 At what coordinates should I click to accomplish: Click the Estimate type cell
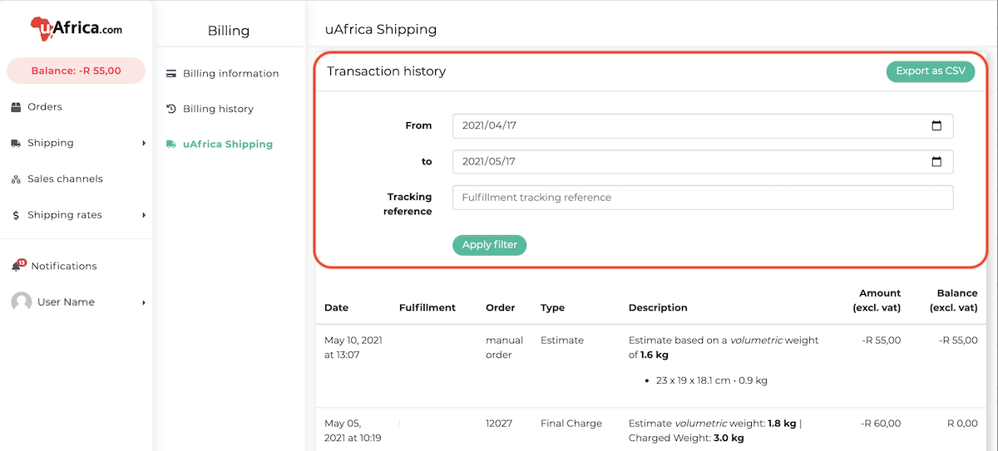562,341
